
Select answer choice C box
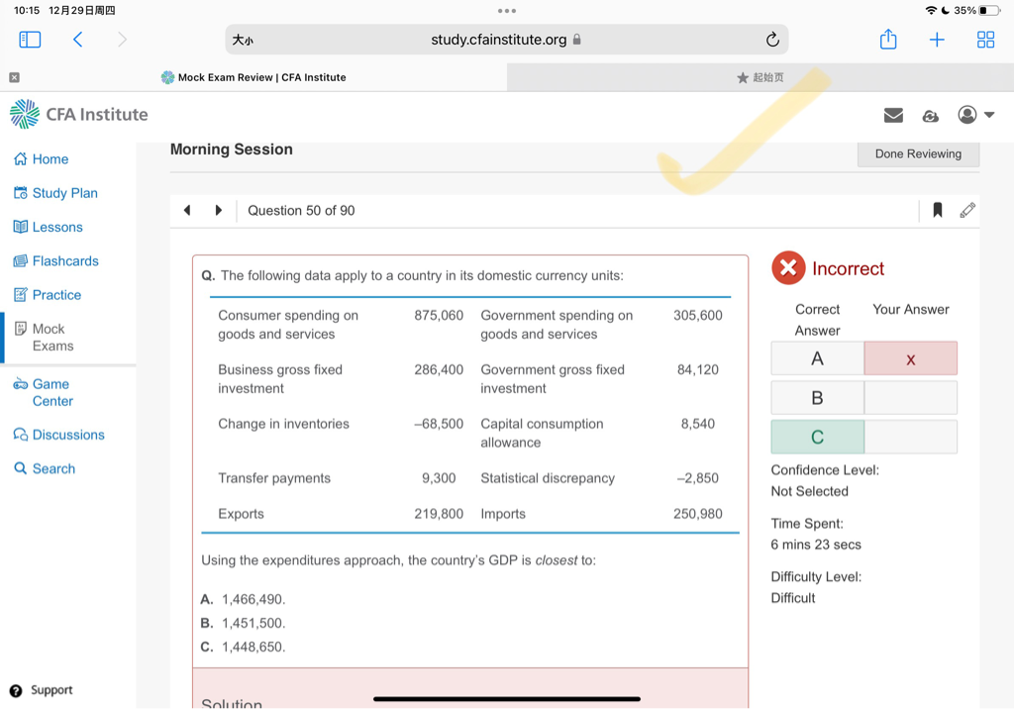coord(817,437)
